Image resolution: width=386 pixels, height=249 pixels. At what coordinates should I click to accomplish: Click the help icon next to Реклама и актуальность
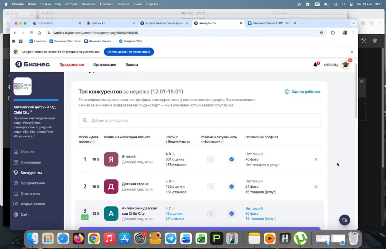tap(223, 142)
